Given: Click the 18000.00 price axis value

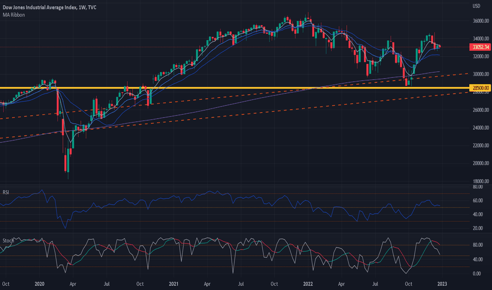Looking at the screenshot, I should (481, 181).
